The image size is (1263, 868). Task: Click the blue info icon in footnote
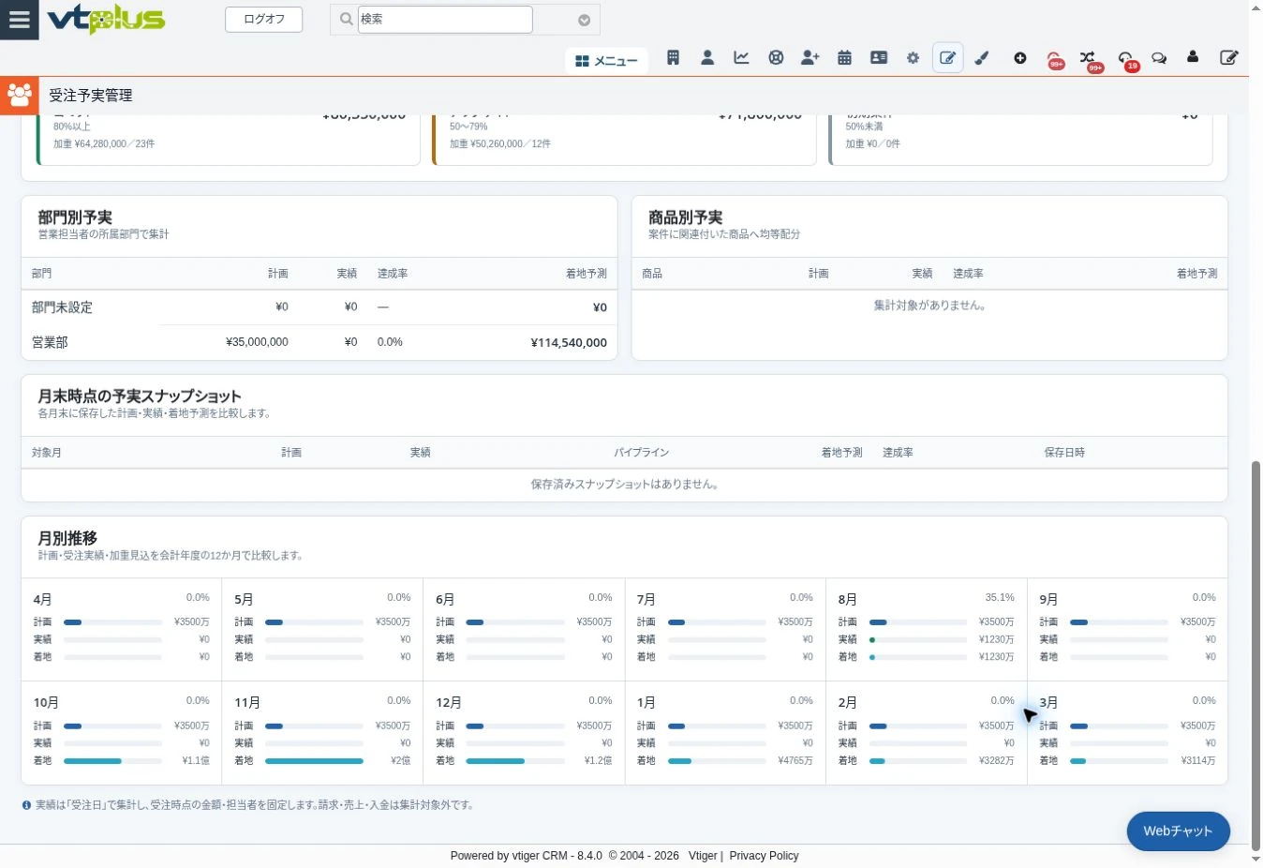[x=26, y=805]
